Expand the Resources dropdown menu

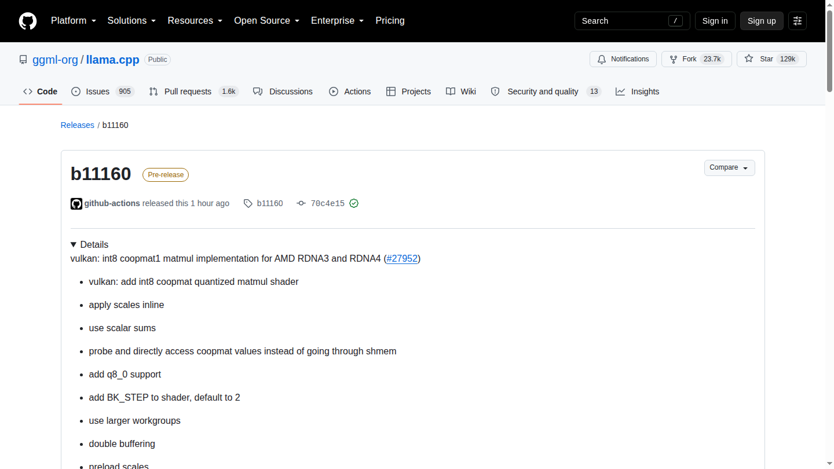195,21
